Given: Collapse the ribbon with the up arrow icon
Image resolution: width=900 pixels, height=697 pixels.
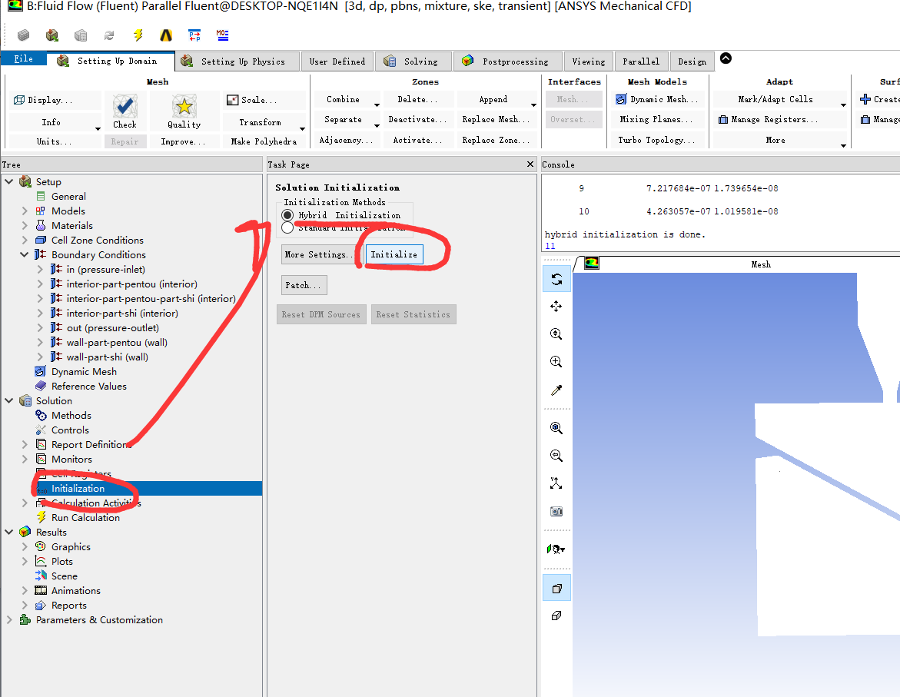Looking at the screenshot, I should (726, 58).
